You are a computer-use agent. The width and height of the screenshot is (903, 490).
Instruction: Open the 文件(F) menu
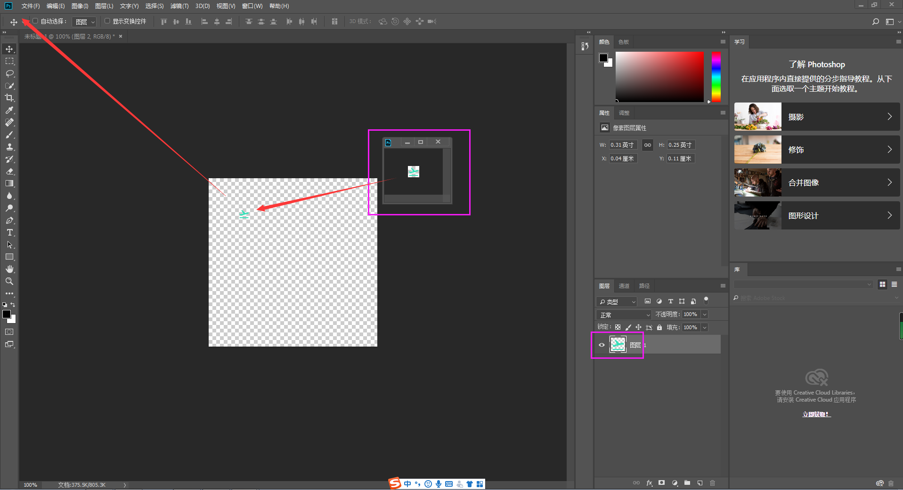tap(31, 6)
